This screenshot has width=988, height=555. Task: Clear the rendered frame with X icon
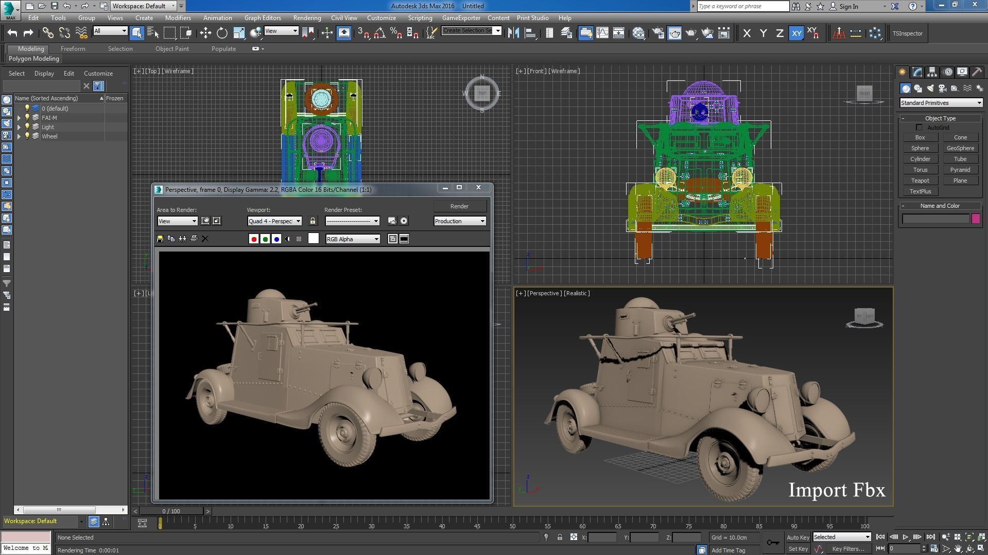(205, 239)
